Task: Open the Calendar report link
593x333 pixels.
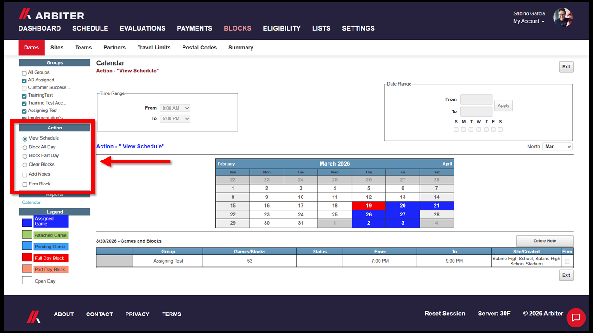Action: tap(31, 203)
